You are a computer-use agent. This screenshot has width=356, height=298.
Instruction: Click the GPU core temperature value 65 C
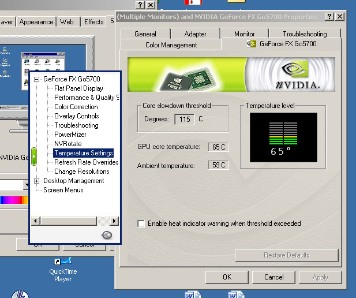click(x=219, y=147)
